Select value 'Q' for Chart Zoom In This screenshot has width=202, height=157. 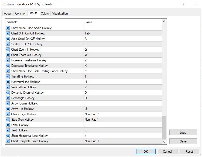86,50
